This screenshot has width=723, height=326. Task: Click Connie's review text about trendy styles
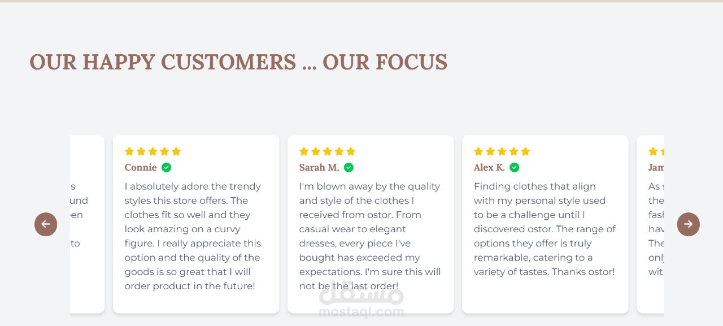pyautogui.click(x=193, y=236)
